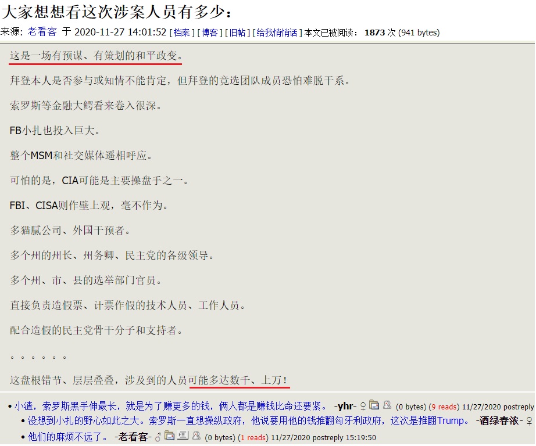Screen dimensions: 536x446
Task: Click profile person icon in yhr reply
Action: [x=387, y=405]
